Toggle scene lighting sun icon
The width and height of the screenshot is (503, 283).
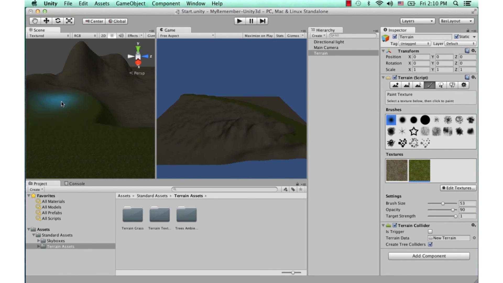(112, 36)
